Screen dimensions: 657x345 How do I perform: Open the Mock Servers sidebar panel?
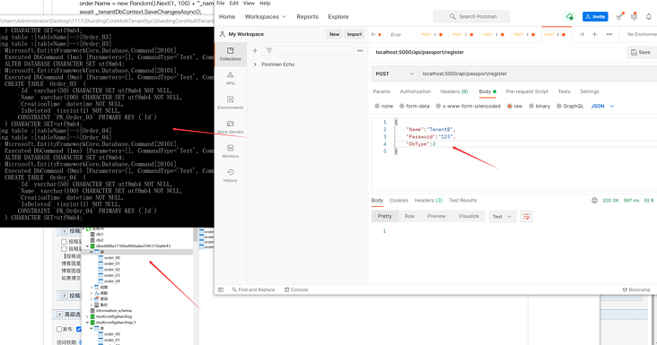(230, 126)
